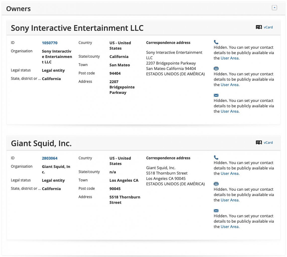The height and width of the screenshot is (257, 287).
Task: Open owner ID 1050770
Action: tap(50, 43)
